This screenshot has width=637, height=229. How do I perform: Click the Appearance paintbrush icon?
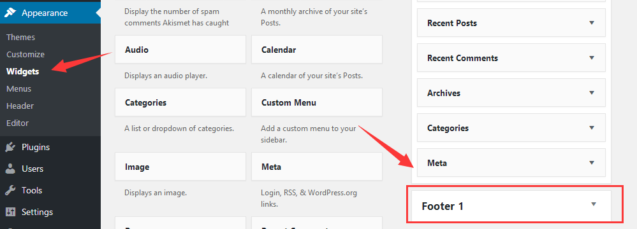click(10, 13)
